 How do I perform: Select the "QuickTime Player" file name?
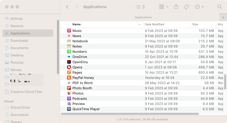86,109
